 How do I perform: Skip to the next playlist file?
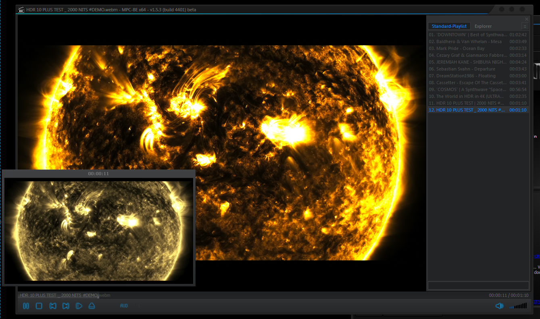pos(66,306)
